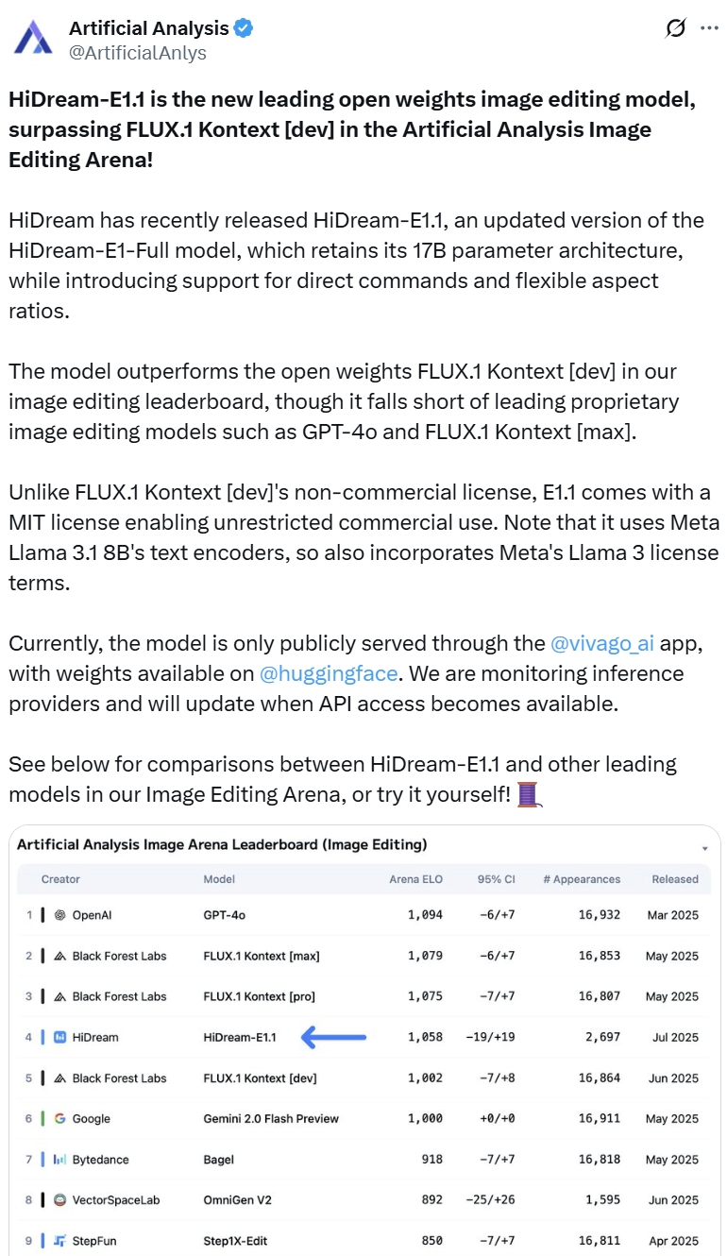
Task: Click the blue verified badge
Action: pyautogui.click(x=244, y=28)
